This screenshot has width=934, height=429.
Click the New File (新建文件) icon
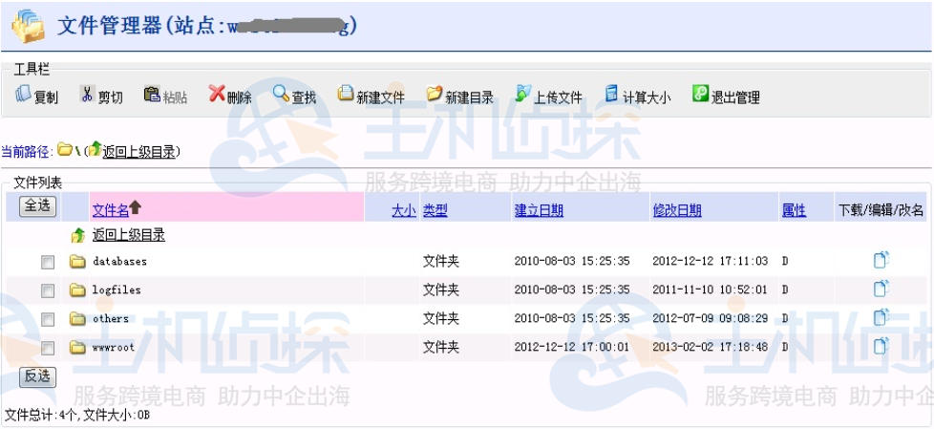tap(346, 94)
